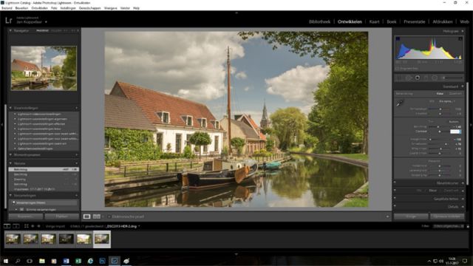
Task: Click the Opnieuw instellen button
Action: point(447,216)
